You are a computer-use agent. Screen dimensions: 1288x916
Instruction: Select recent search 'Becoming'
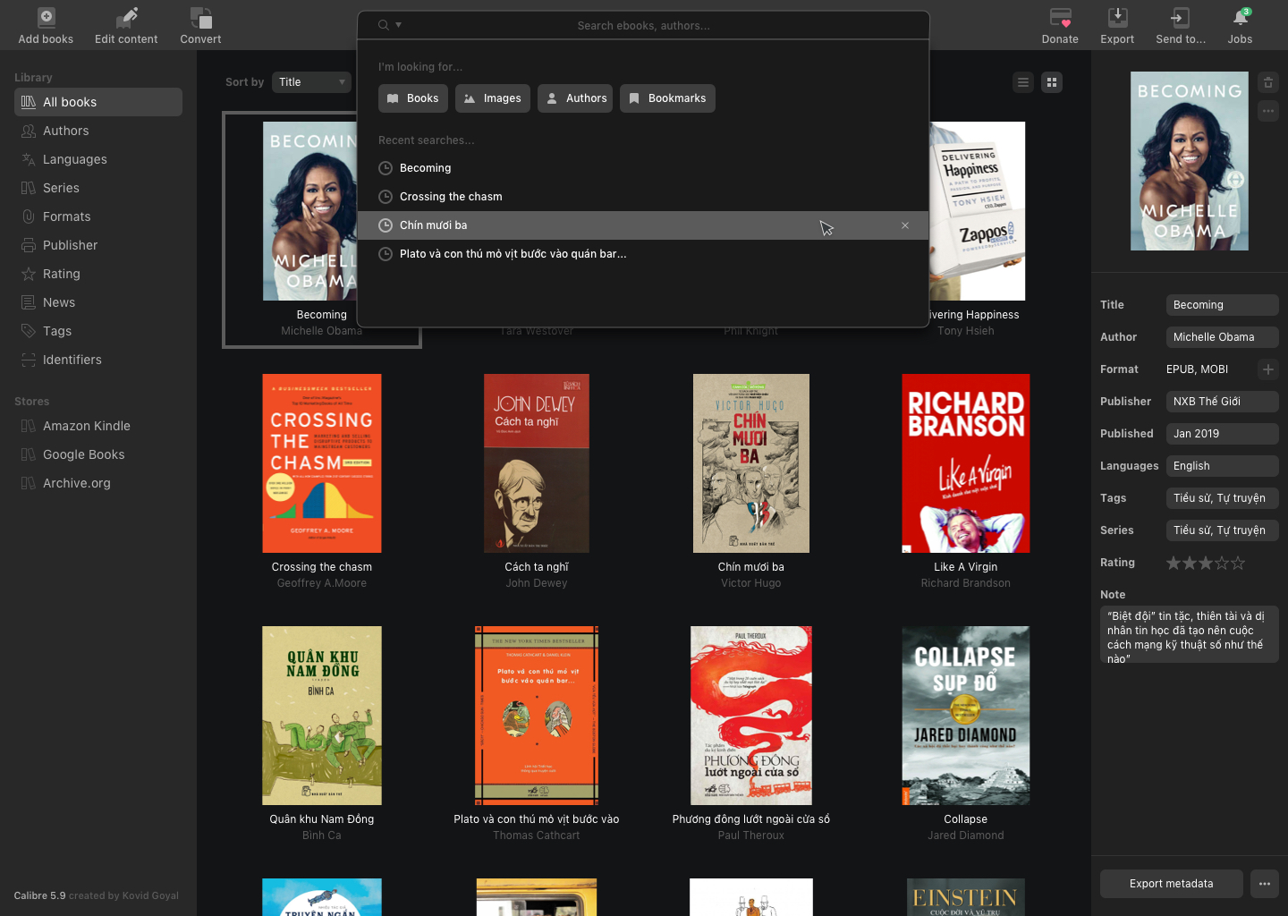(x=643, y=168)
